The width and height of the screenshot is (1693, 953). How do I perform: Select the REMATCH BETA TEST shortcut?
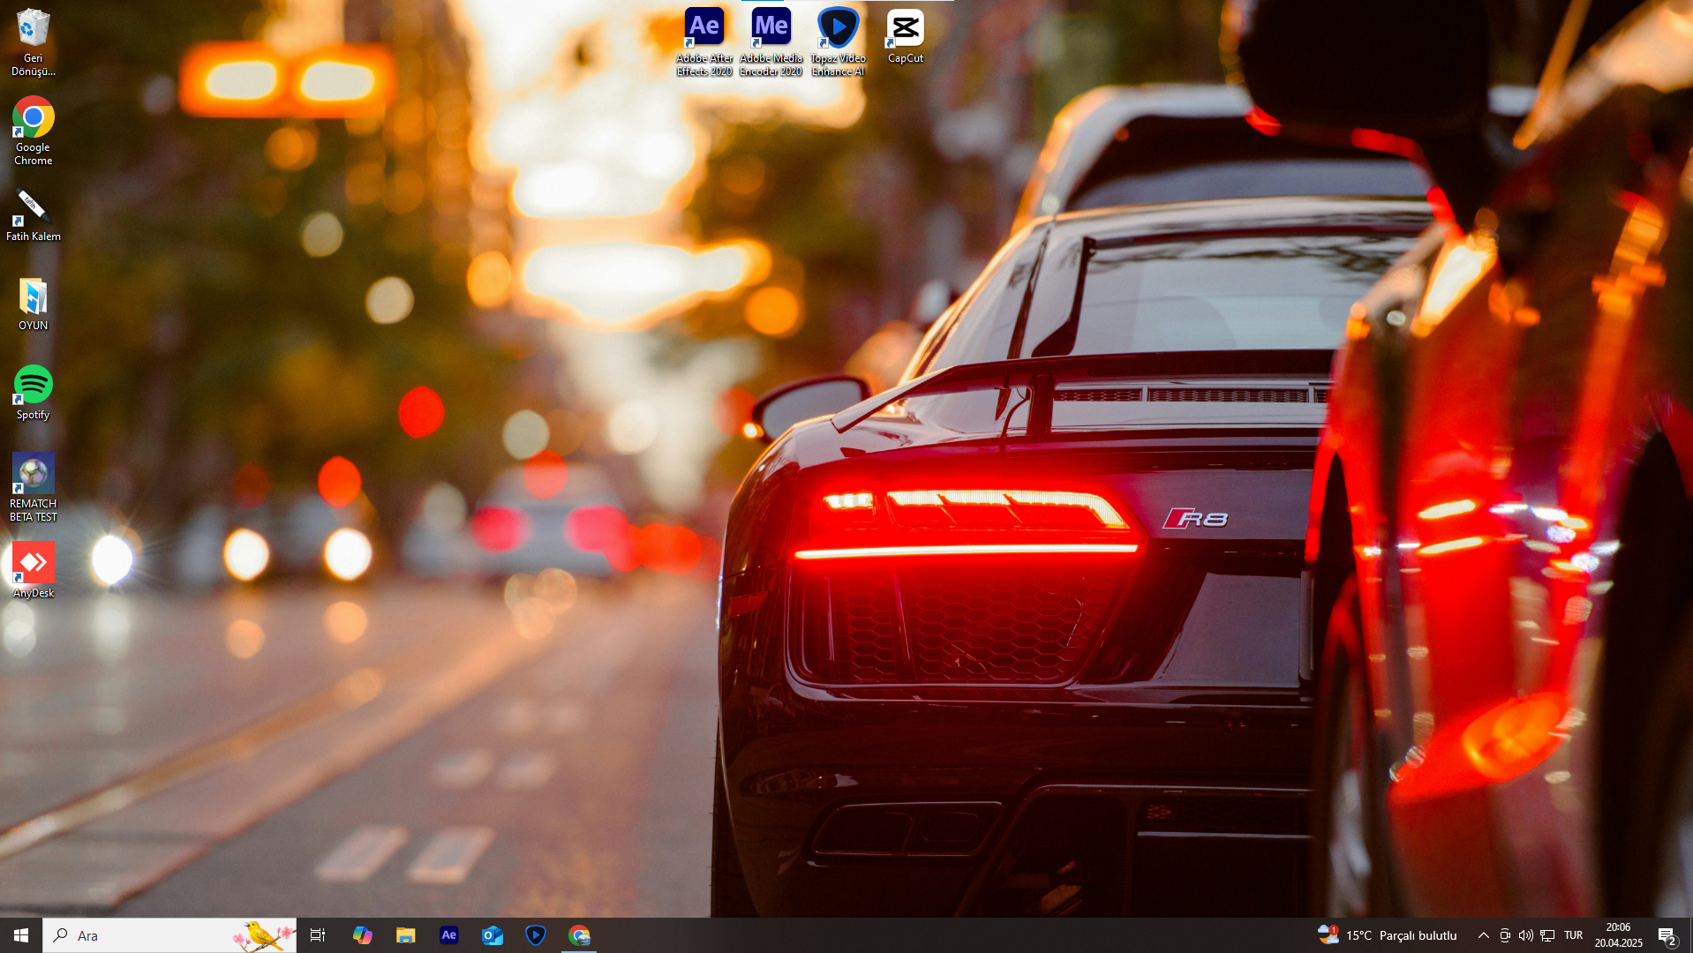33,486
